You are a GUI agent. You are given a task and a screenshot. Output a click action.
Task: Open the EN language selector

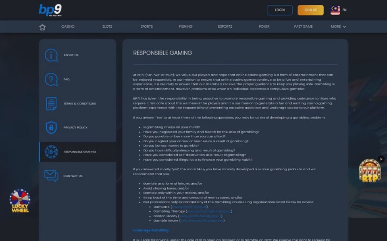click(344, 10)
